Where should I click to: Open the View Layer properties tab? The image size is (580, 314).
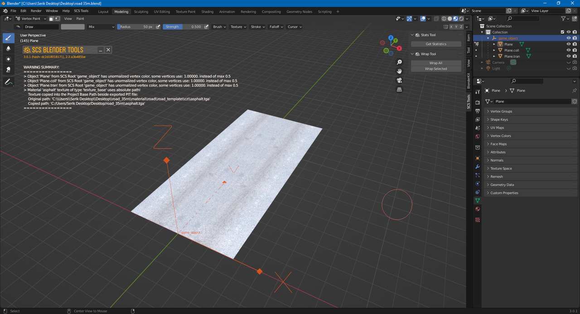(x=478, y=119)
